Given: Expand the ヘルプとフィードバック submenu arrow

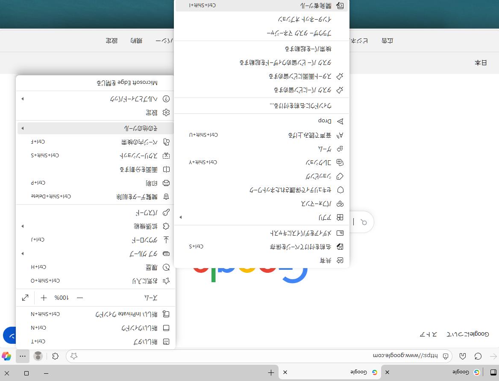Looking at the screenshot, I should tap(23, 99).
